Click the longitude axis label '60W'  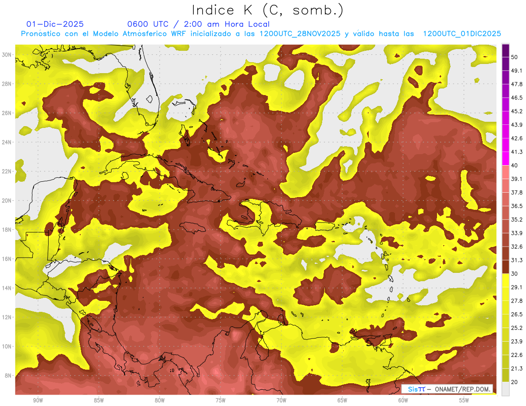[403, 400]
